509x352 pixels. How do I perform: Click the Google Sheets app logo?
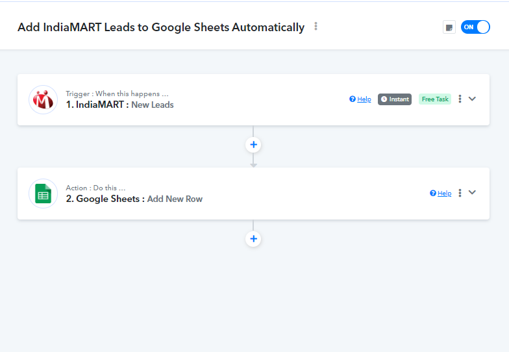(43, 194)
